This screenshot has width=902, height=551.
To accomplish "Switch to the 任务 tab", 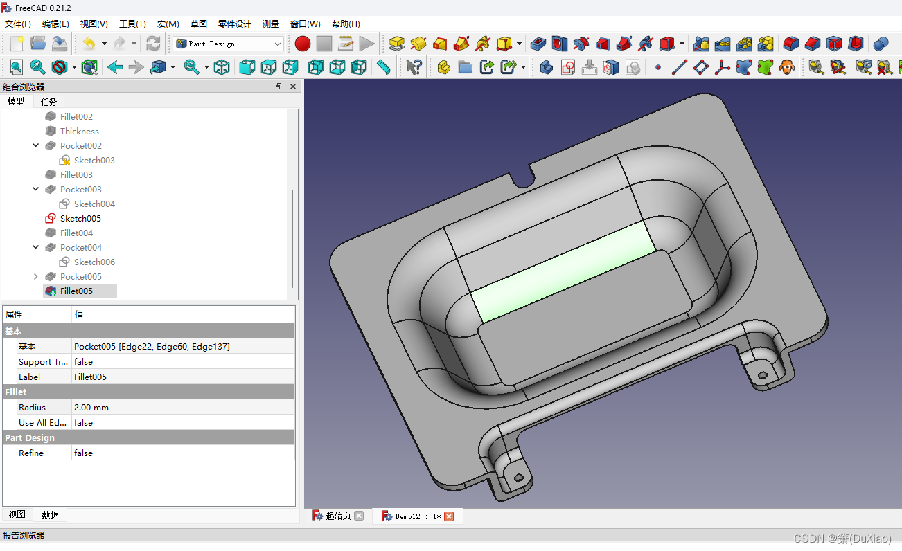I will [49, 102].
